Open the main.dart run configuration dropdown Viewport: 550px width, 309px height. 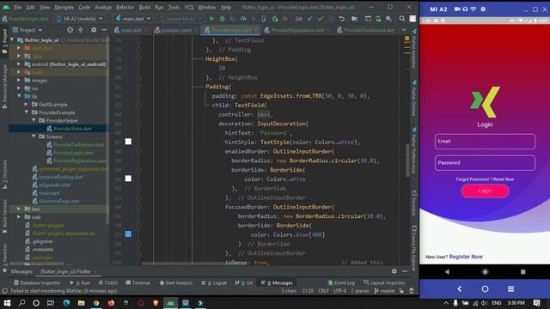click(x=133, y=19)
